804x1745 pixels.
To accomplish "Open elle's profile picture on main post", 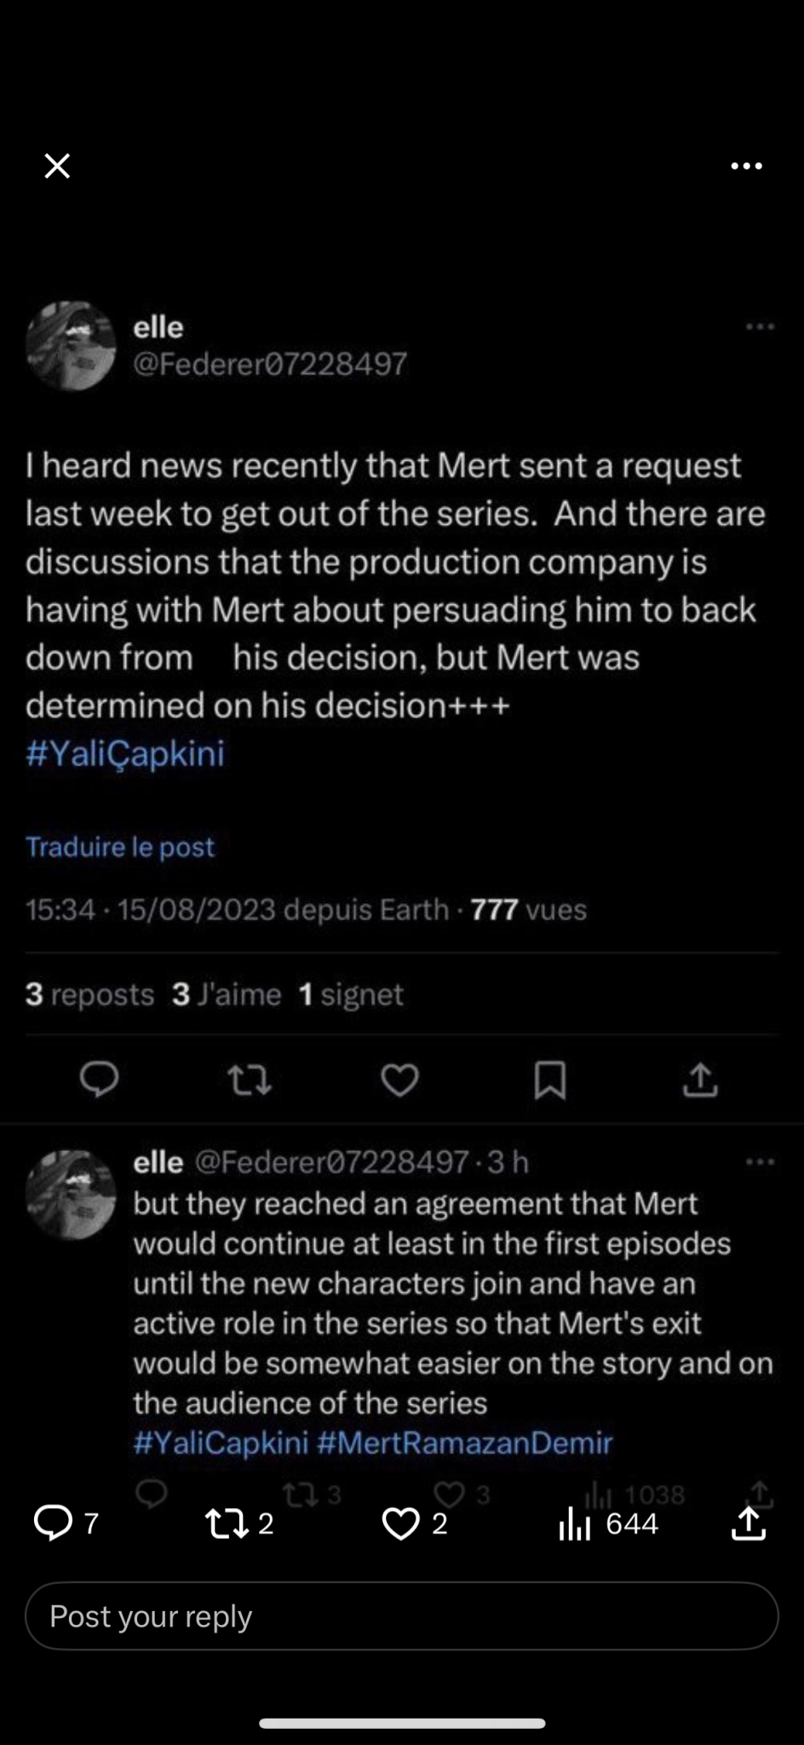I will point(71,345).
